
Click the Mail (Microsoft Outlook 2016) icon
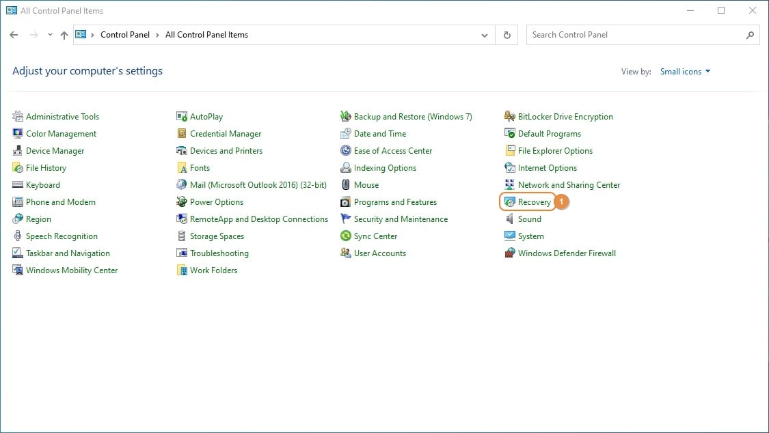tap(182, 185)
